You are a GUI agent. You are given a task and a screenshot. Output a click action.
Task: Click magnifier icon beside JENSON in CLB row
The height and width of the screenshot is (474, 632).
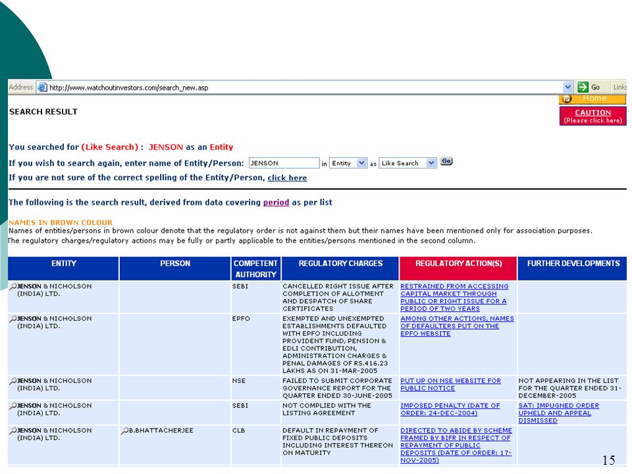coord(13,431)
